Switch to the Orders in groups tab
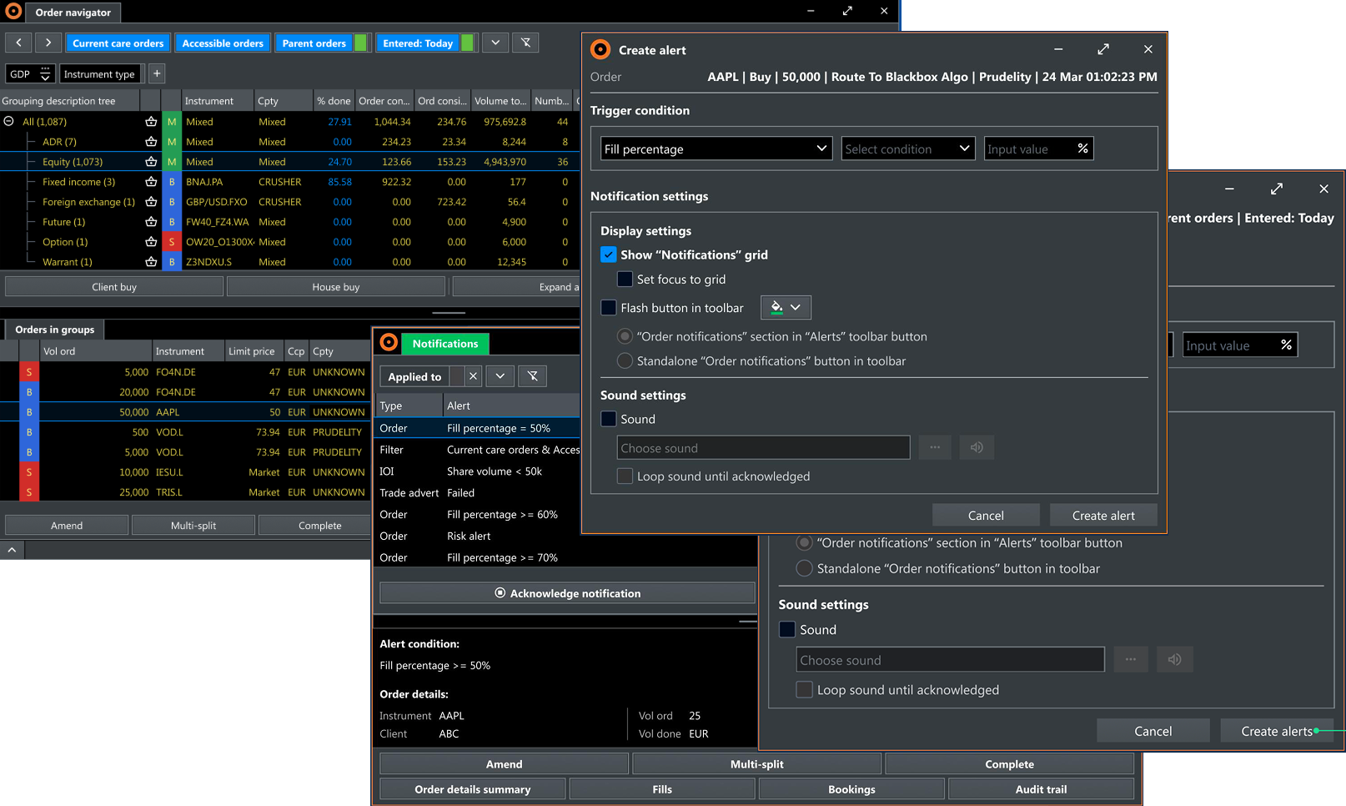 coord(53,330)
